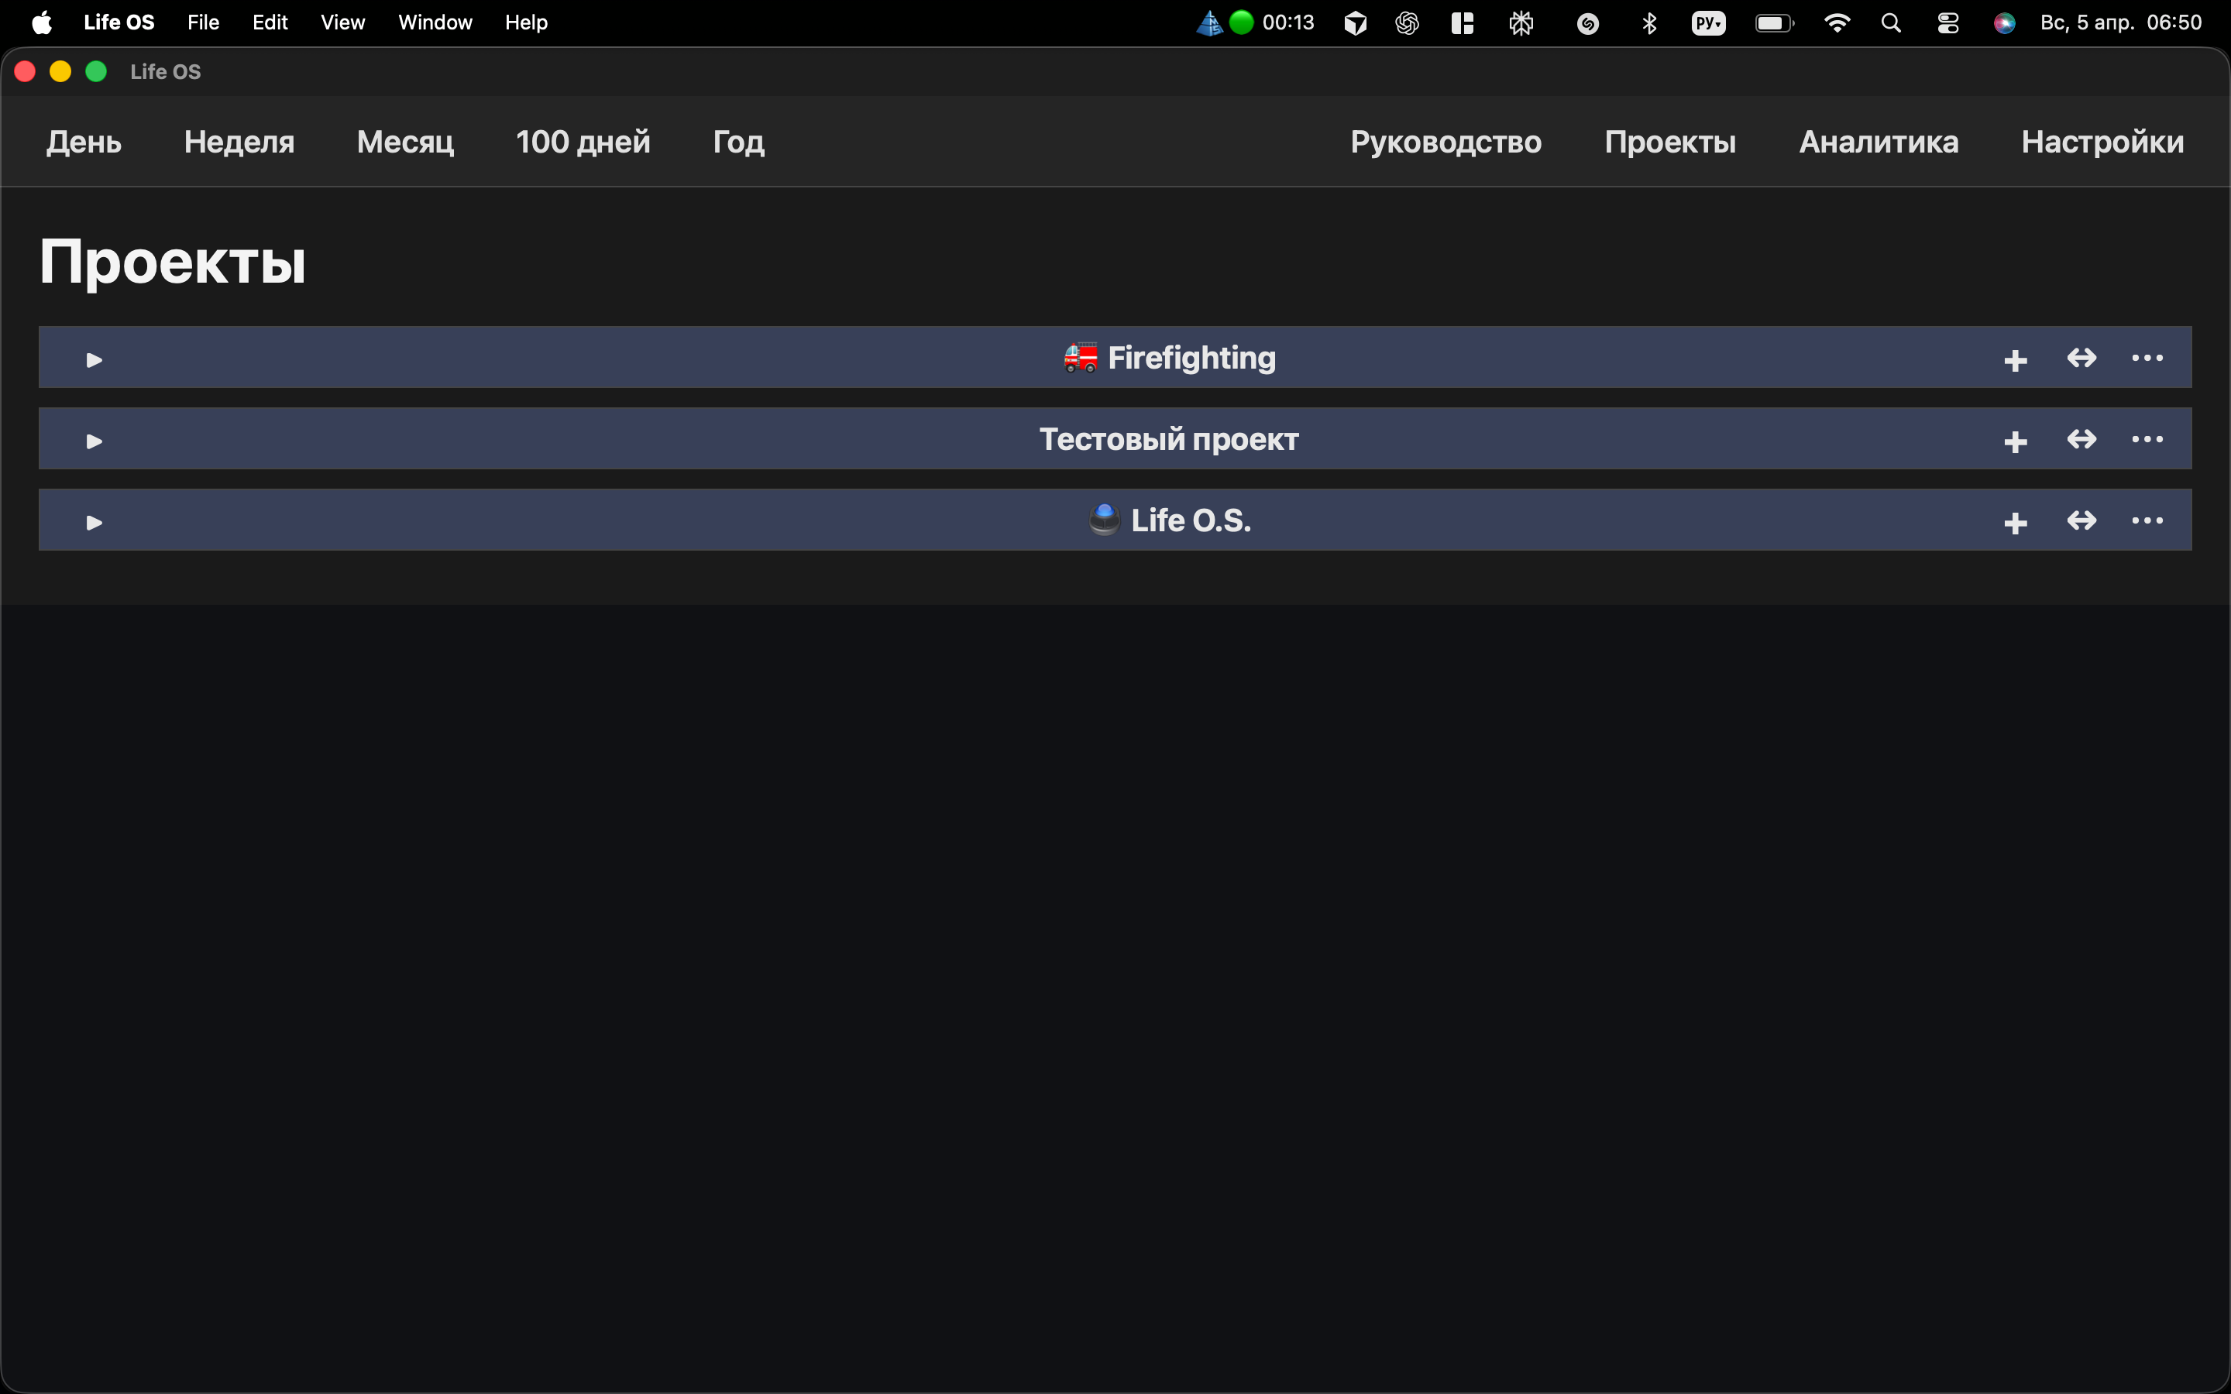Open ChatGPT menu bar icon
Image resolution: width=2231 pixels, height=1394 pixels.
(1407, 23)
